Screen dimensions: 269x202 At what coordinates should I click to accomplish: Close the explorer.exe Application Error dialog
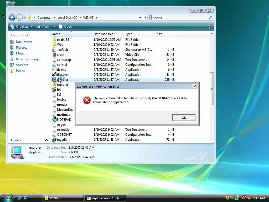pos(195,86)
